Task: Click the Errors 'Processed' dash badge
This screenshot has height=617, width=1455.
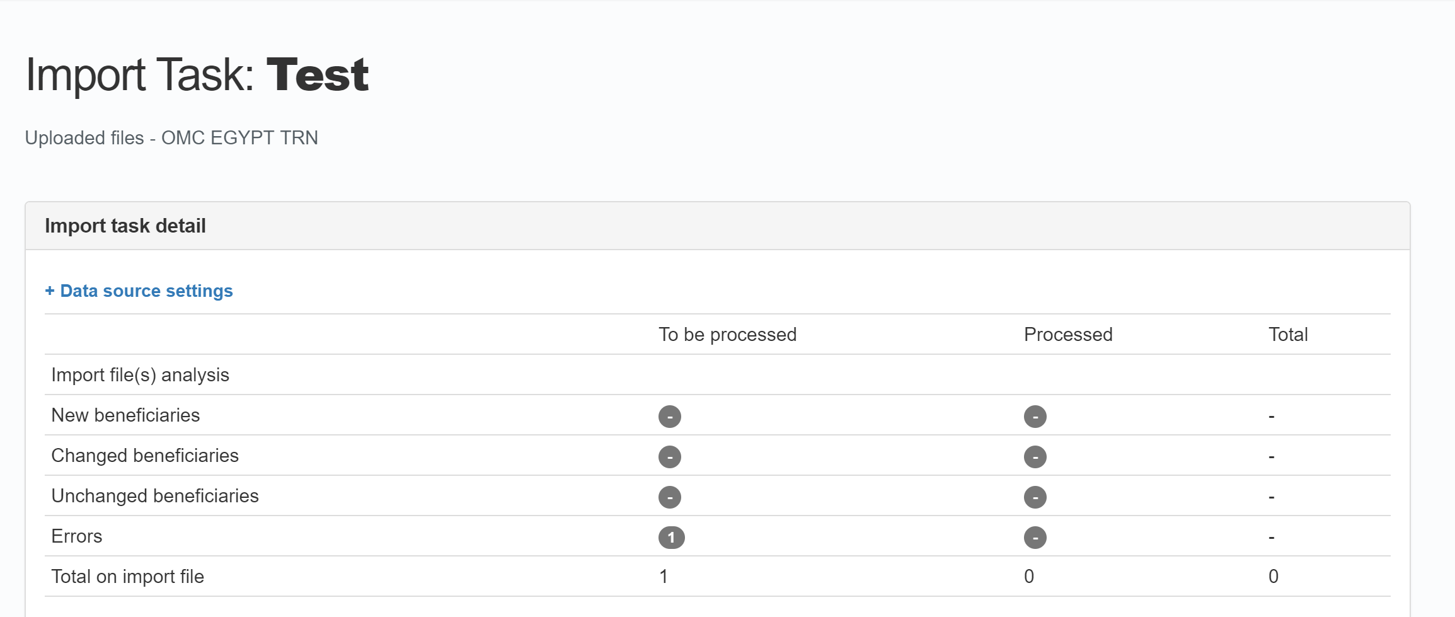Action: (x=1035, y=538)
